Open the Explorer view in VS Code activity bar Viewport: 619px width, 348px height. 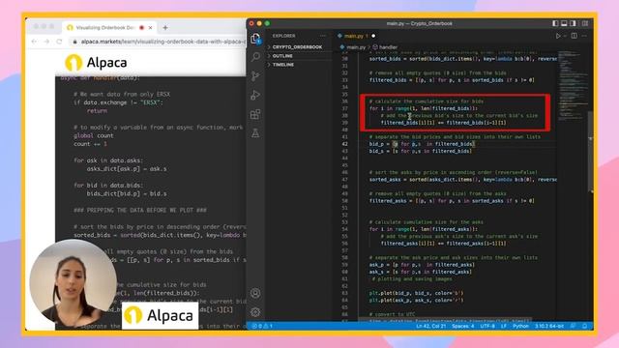(x=255, y=39)
